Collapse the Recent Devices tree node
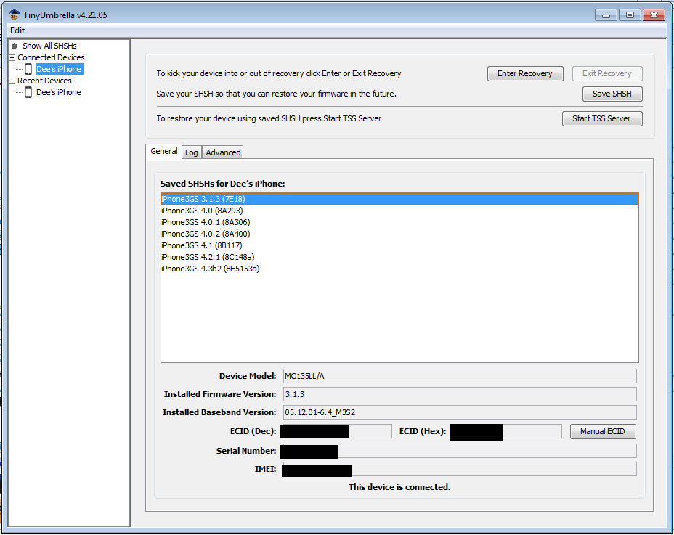The width and height of the screenshot is (674, 535). (12, 81)
